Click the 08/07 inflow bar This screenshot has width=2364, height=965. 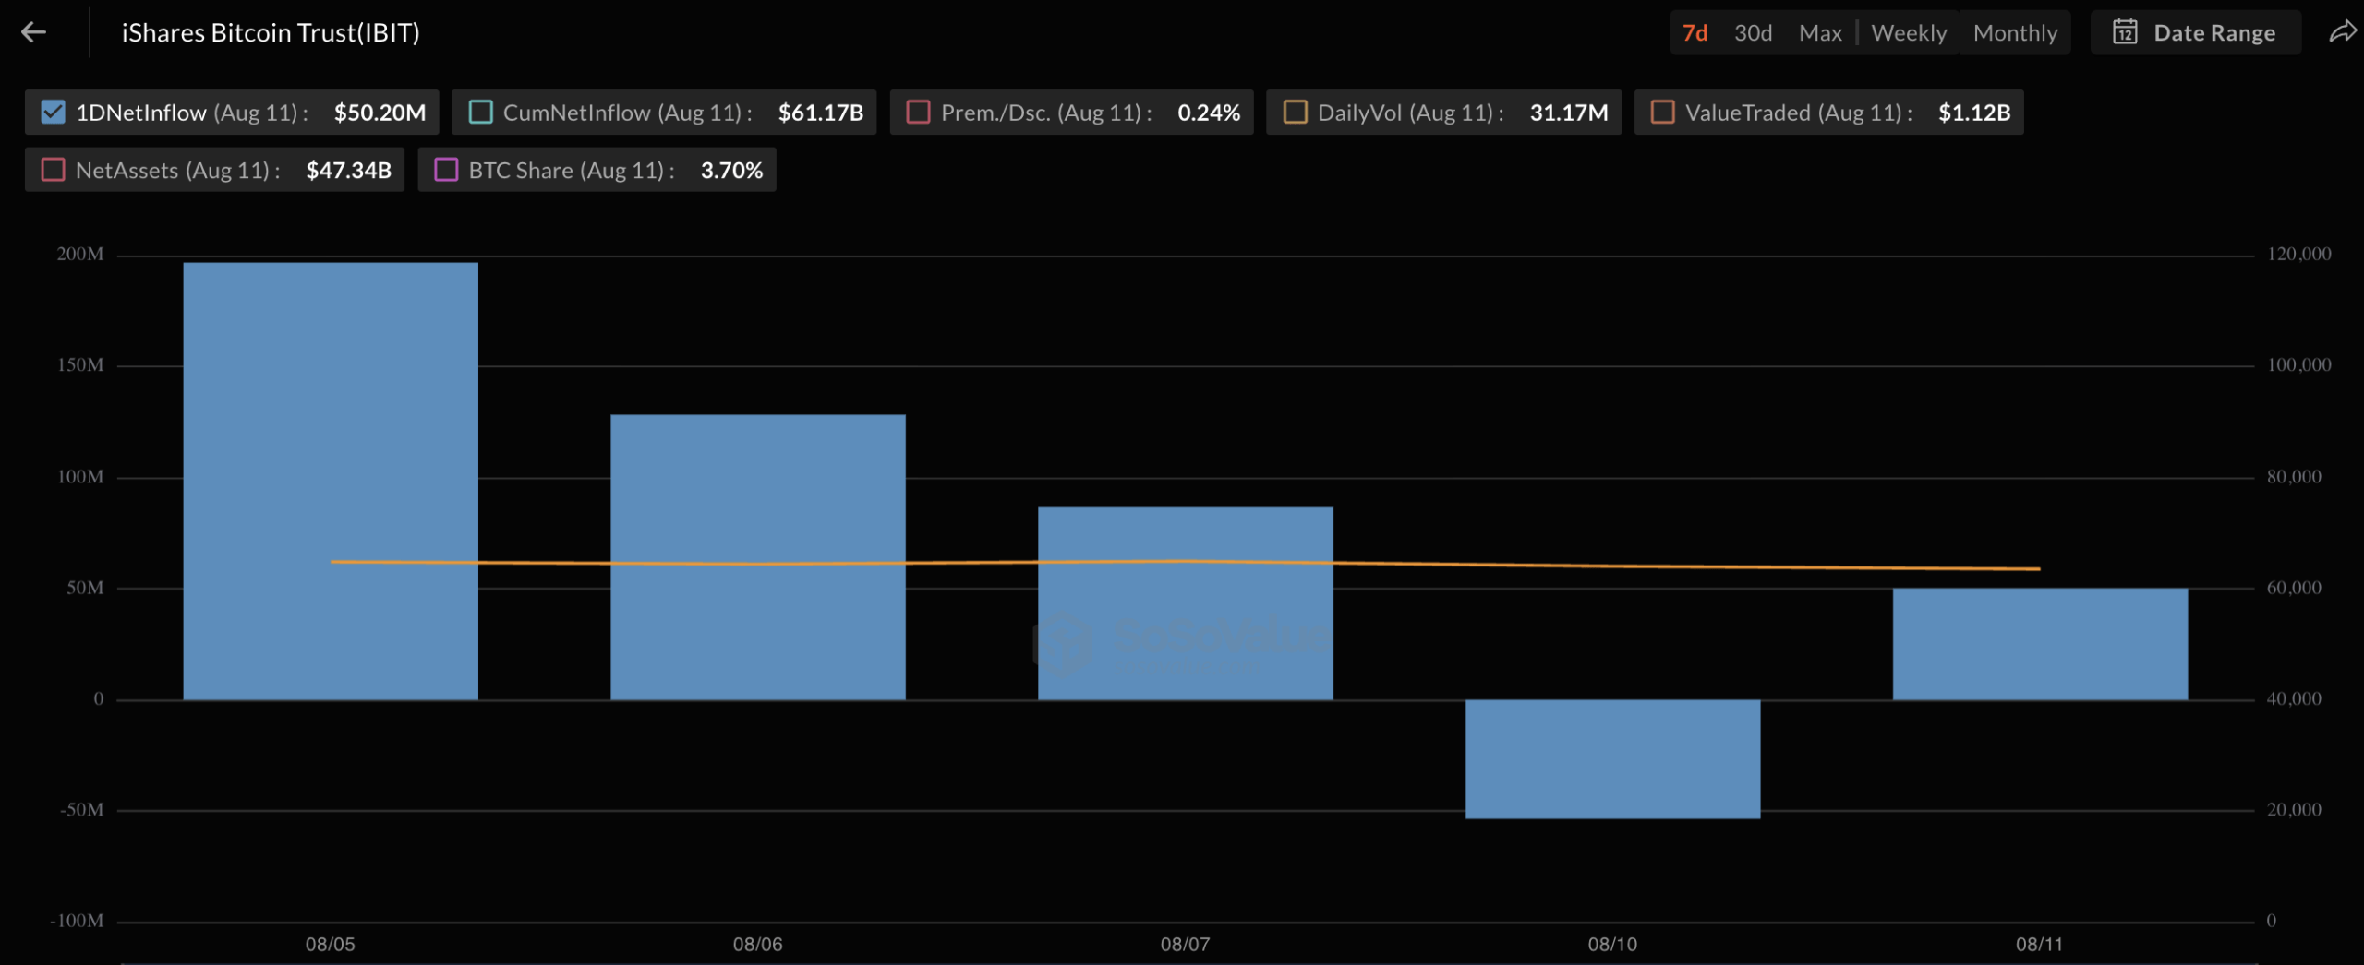pyautogui.click(x=1186, y=603)
